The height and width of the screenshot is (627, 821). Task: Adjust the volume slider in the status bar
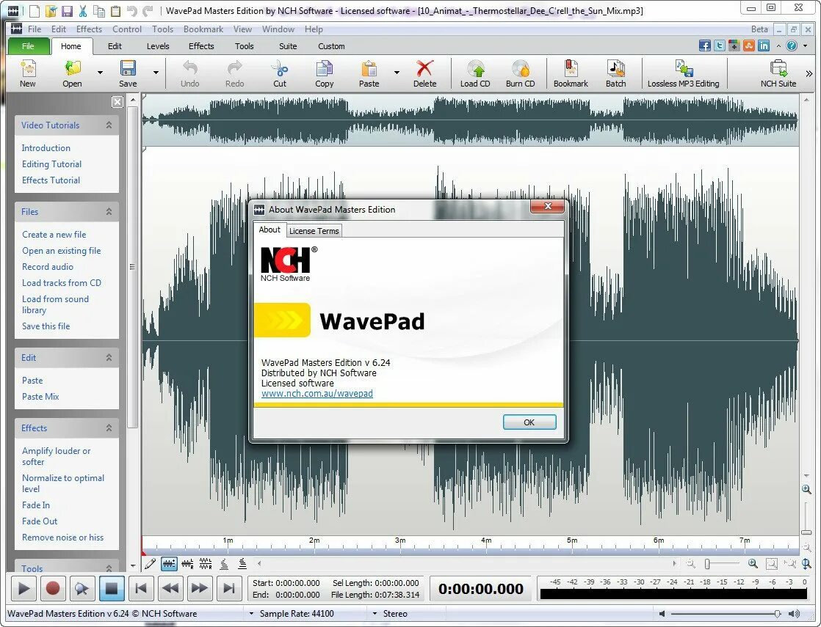(726, 613)
